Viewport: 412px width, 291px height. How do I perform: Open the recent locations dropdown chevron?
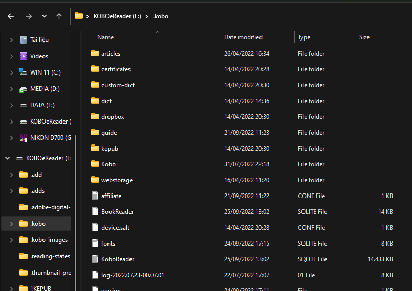pos(44,16)
